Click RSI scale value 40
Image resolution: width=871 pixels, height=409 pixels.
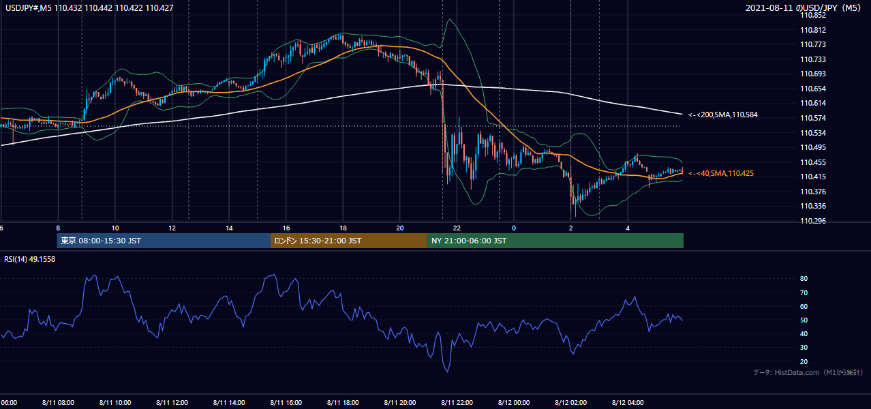(804, 333)
